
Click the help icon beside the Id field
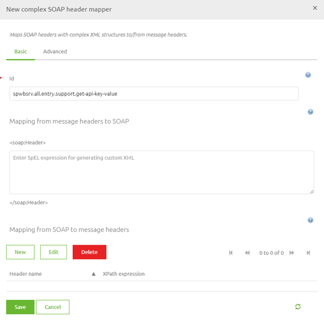[308, 75]
